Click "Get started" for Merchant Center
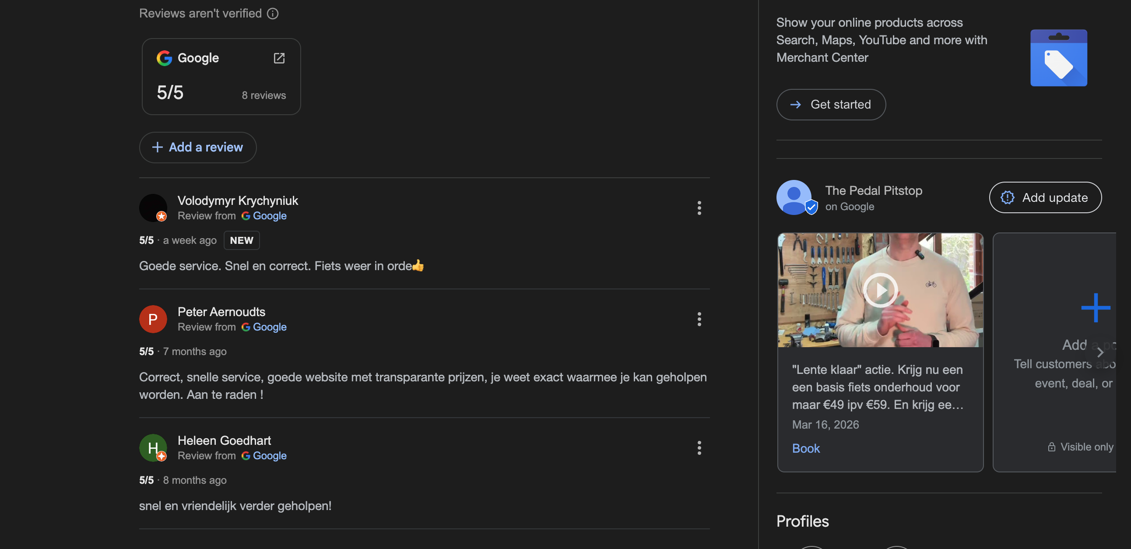The image size is (1131, 549). pyautogui.click(x=831, y=105)
